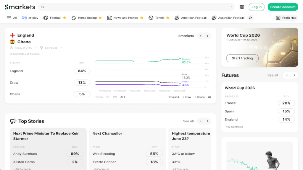The width and height of the screenshot is (303, 170).
Task: Click the England flag icon
Action: point(12,35)
